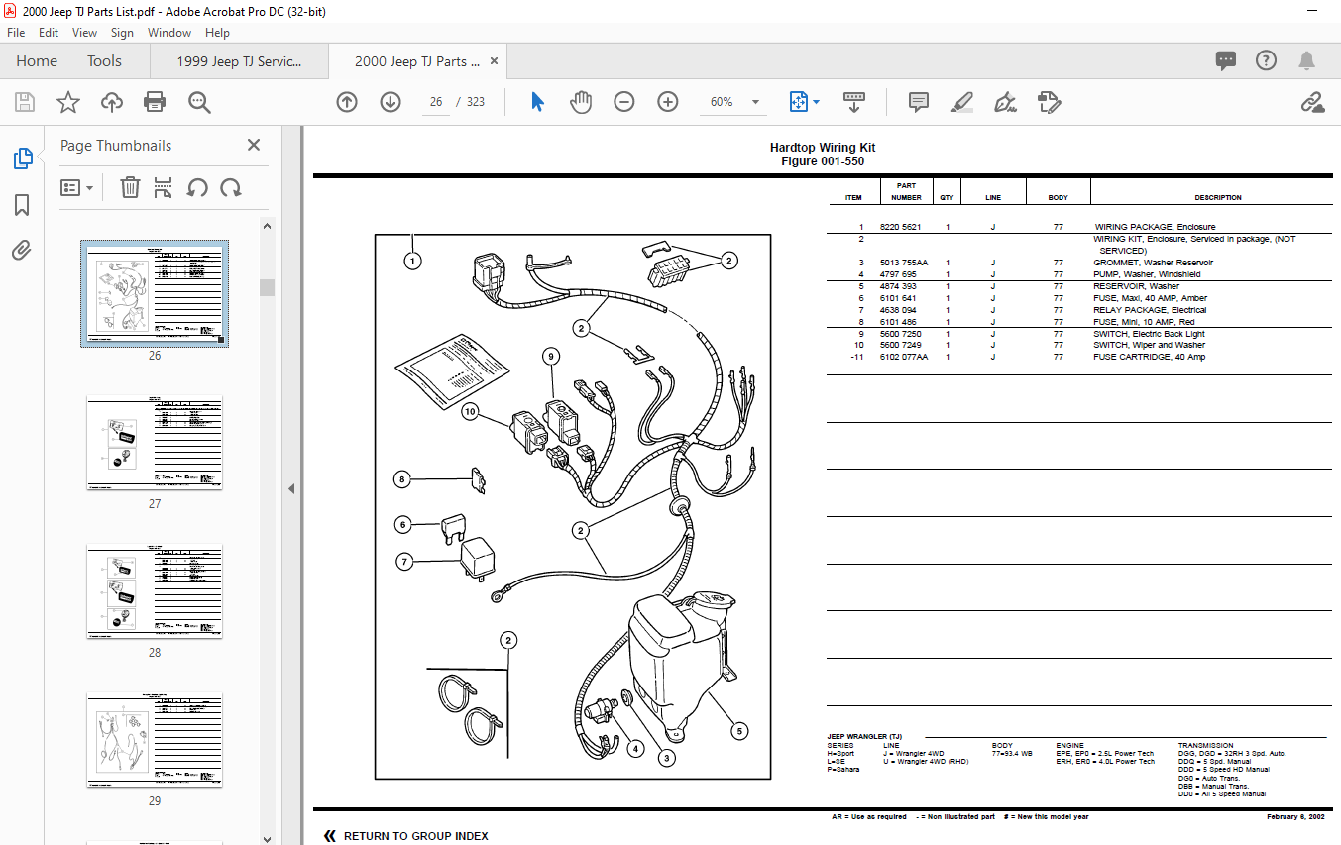Zoom in with the plus icon
The height and width of the screenshot is (845, 1341).
pos(668,102)
